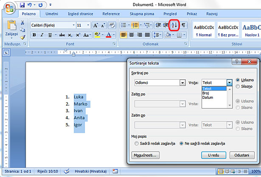Center-align text with the ribbon icon
Screen dimensions: 261x177
[132, 35]
